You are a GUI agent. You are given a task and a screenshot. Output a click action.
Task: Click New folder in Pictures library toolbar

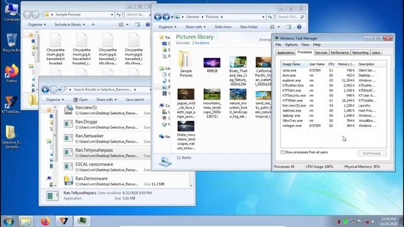point(249,26)
